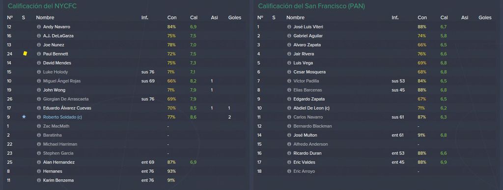Open Eric Valdes player profile
Viewport: 503px width, 190px height.
[x=304, y=163]
